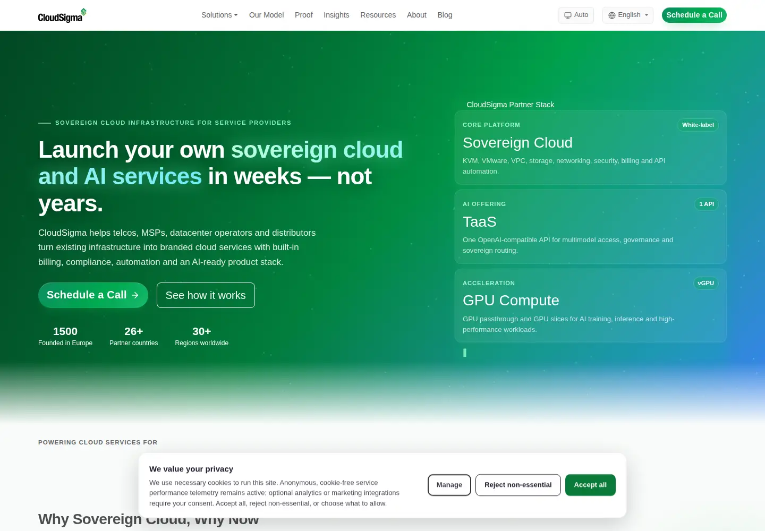This screenshot has height=531, width=765.
Task: Open the Insights menu item
Action: 336,15
